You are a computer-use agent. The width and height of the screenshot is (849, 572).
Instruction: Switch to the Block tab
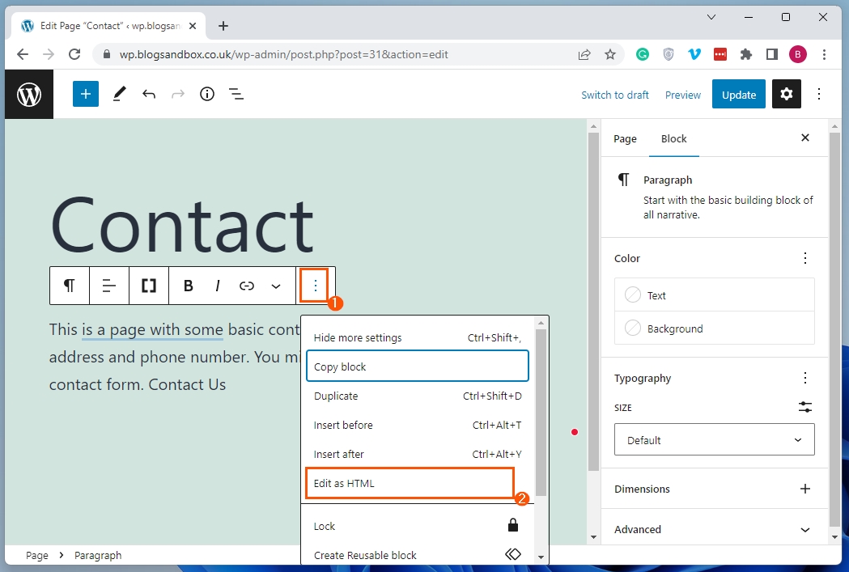coord(673,138)
